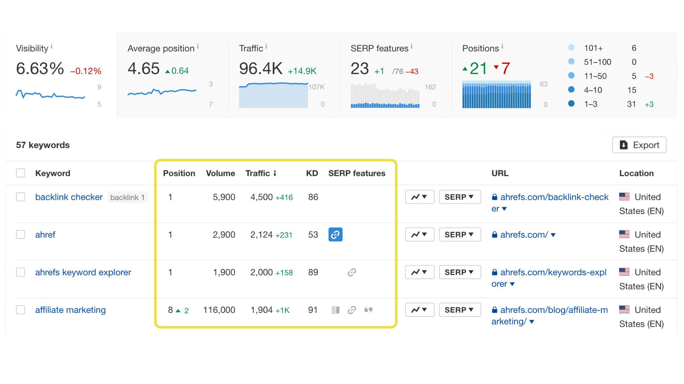This screenshot has height=384, width=684.
Task: Open the chart dropdown for backlink checker
Action: [x=420, y=197]
